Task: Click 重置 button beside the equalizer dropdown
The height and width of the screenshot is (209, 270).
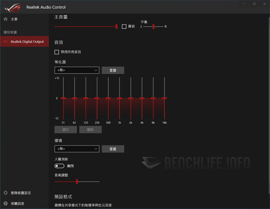Action: [113, 70]
